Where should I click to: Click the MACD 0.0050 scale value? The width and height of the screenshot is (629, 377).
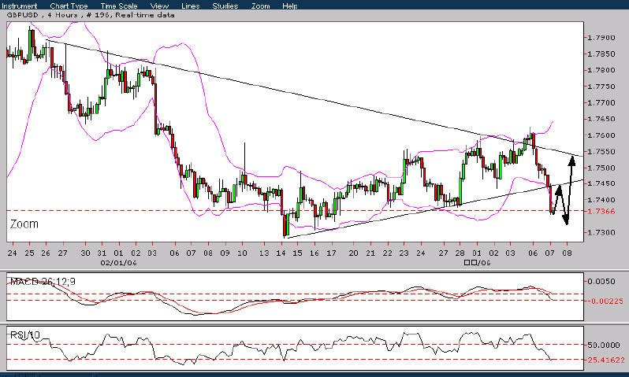(x=601, y=282)
